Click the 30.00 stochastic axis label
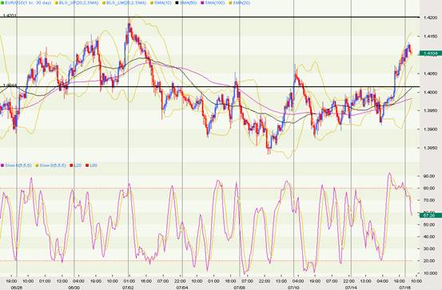 coord(429,248)
